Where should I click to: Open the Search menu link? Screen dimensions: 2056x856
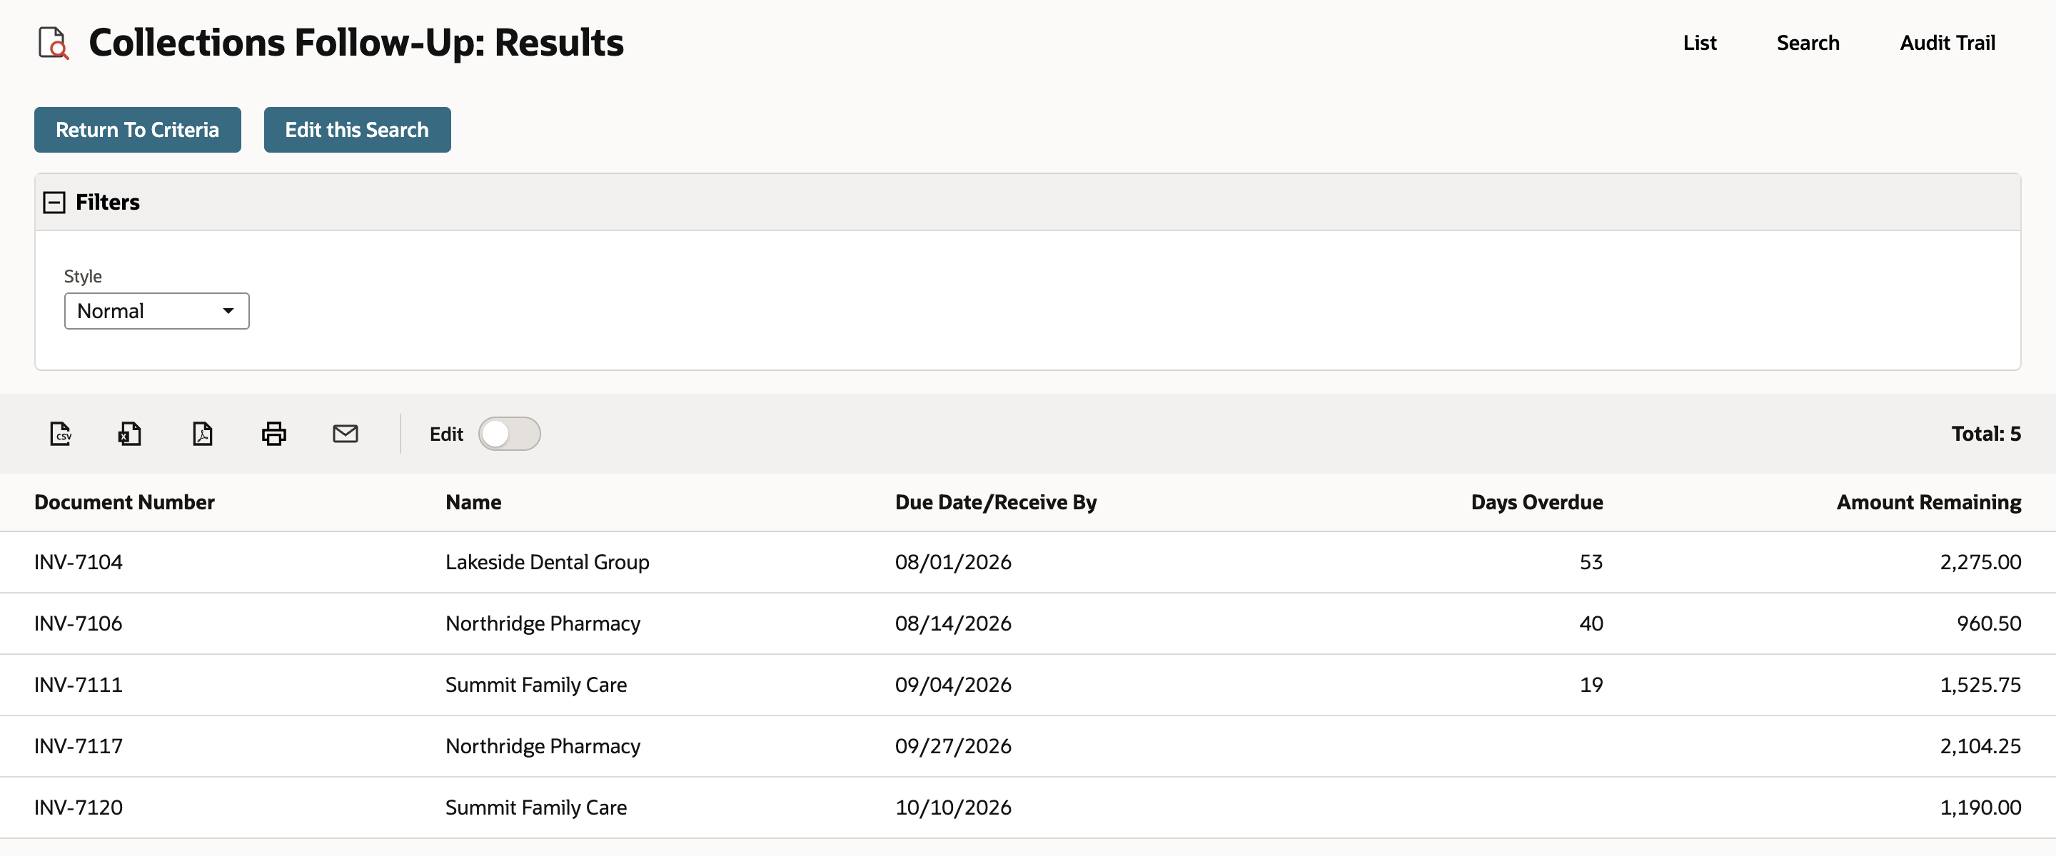pos(1808,42)
